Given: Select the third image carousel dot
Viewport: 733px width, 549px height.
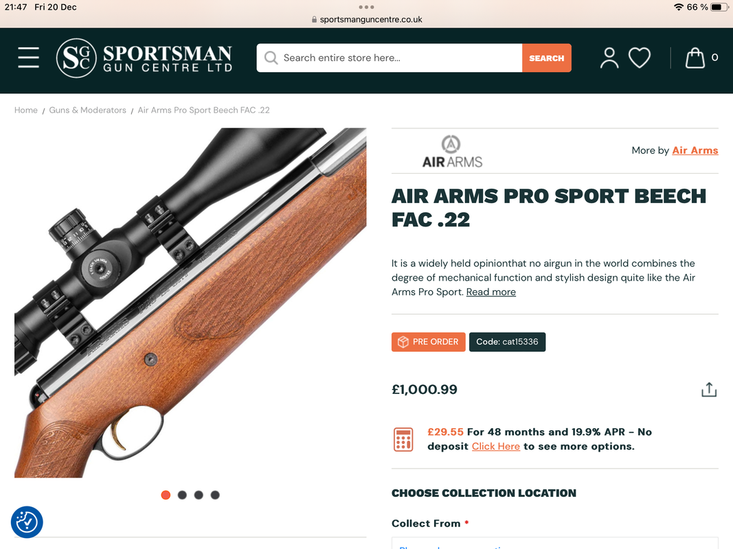Looking at the screenshot, I should tap(199, 495).
